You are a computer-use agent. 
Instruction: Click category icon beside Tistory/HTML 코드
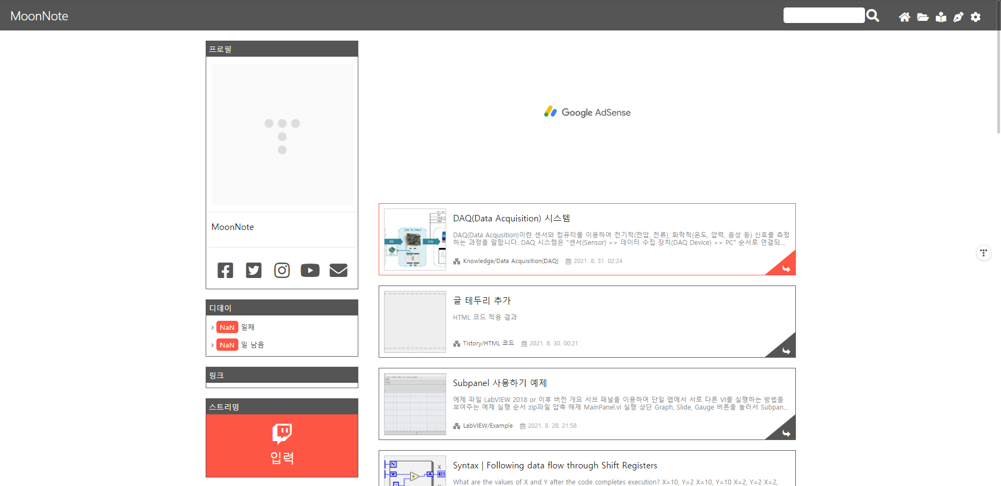(x=457, y=344)
